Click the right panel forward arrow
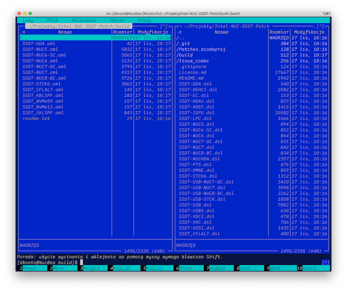Image resolution: width=347 pixels, height=292 pixels. 326,26
